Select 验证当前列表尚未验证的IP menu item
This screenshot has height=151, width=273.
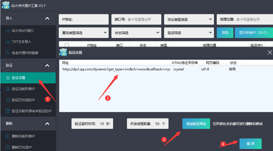[x=28, y=111]
